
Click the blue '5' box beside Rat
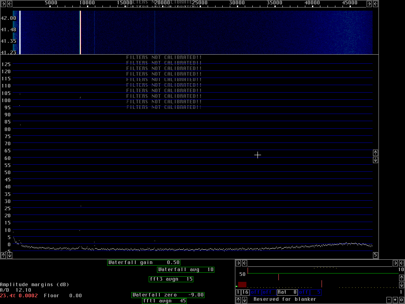click(316, 293)
